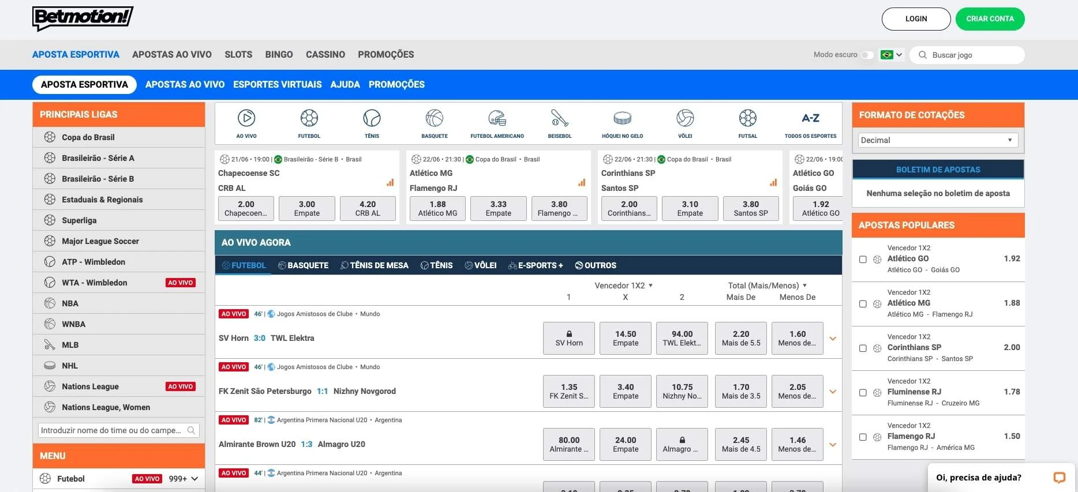Open Esportes Virtuais in blue bar

click(x=278, y=84)
